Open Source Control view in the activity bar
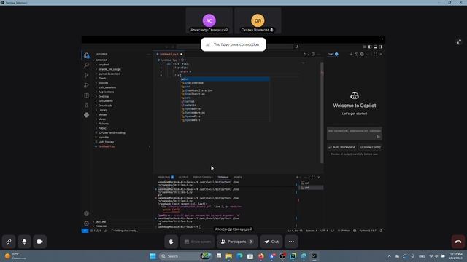This screenshot has width=467, height=262. pos(86,75)
